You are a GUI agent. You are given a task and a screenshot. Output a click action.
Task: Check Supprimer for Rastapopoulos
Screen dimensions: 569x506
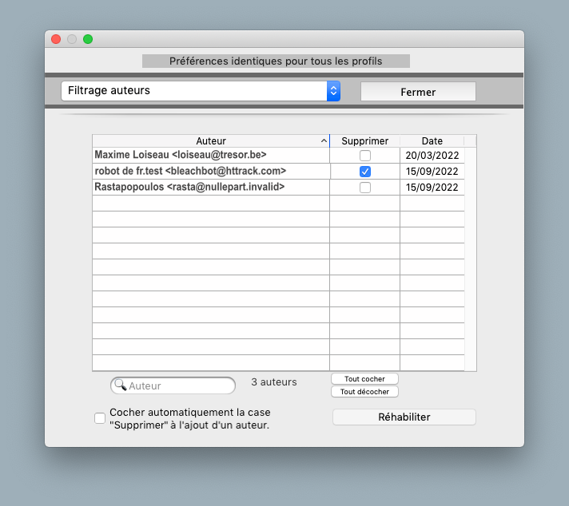coord(365,188)
